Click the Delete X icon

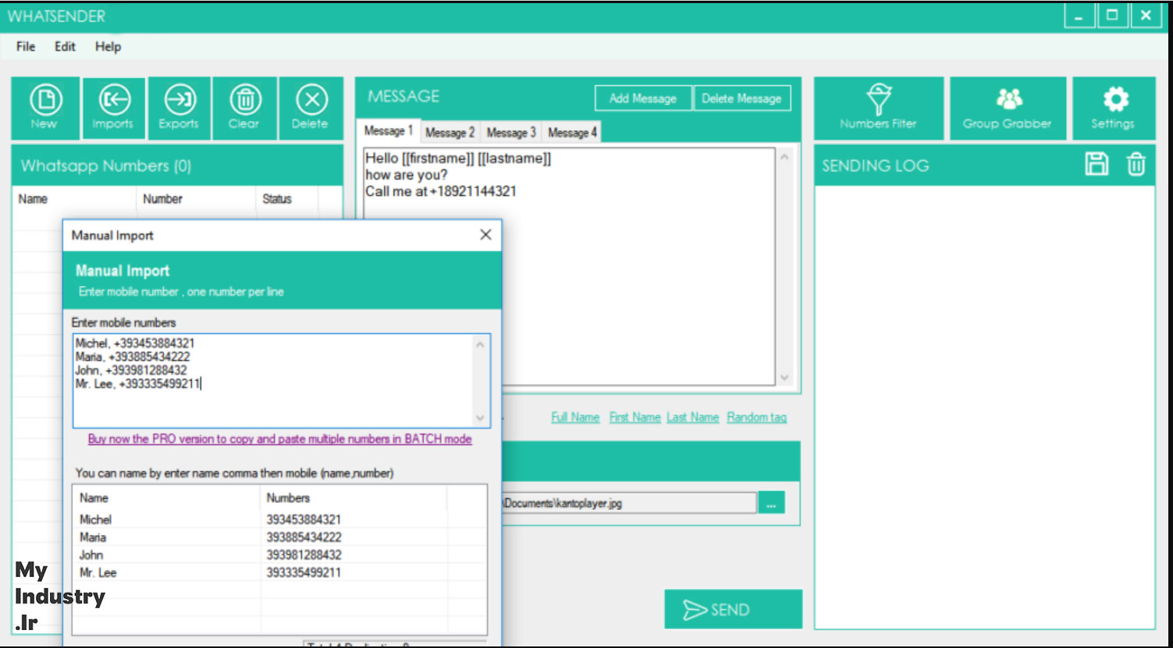tap(311, 108)
